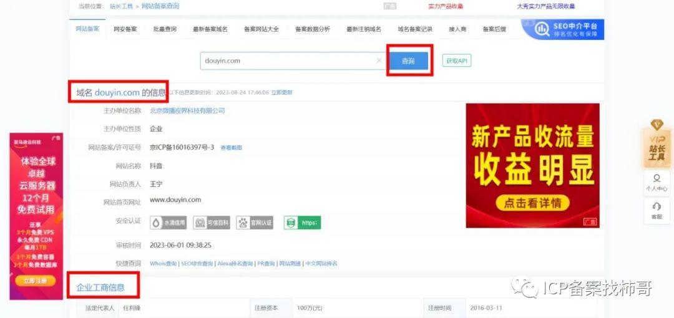This screenshot has height=318, width=674.
Task: Open the 新产品收流量 red ad image
Action: click(x=532, y=165)
